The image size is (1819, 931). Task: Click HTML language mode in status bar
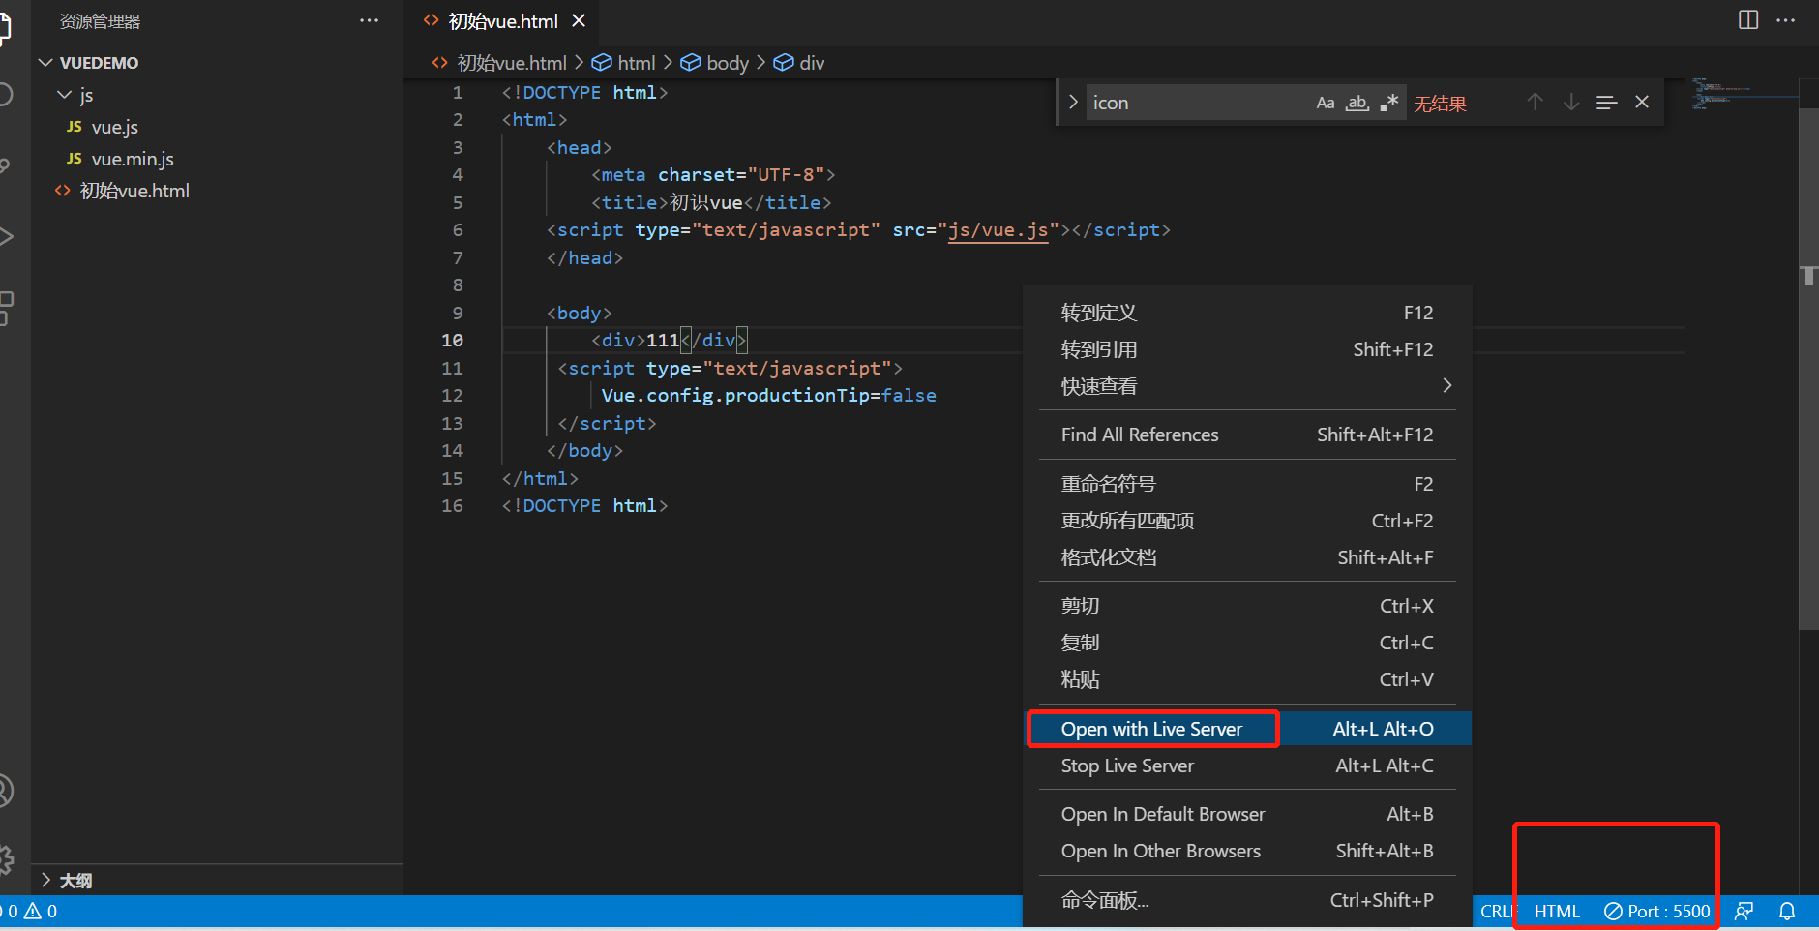[1557, 912]
